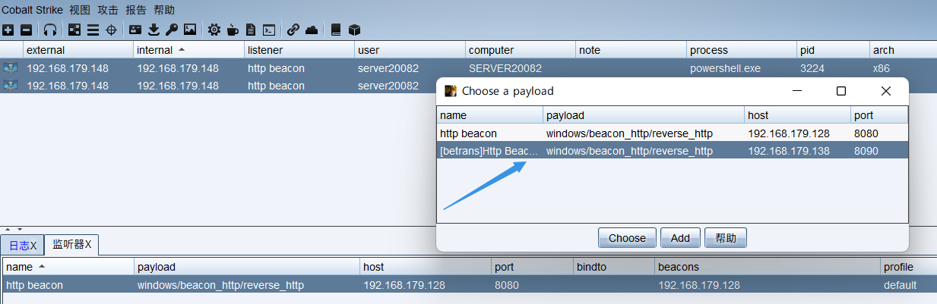
Task: Click the book help icon
Action: (x=336, y=30)
